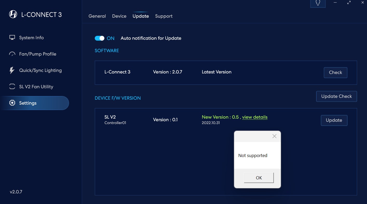Minimize the L-Connect window
This screenshot has width=367, height=204.
click(335, 3)
